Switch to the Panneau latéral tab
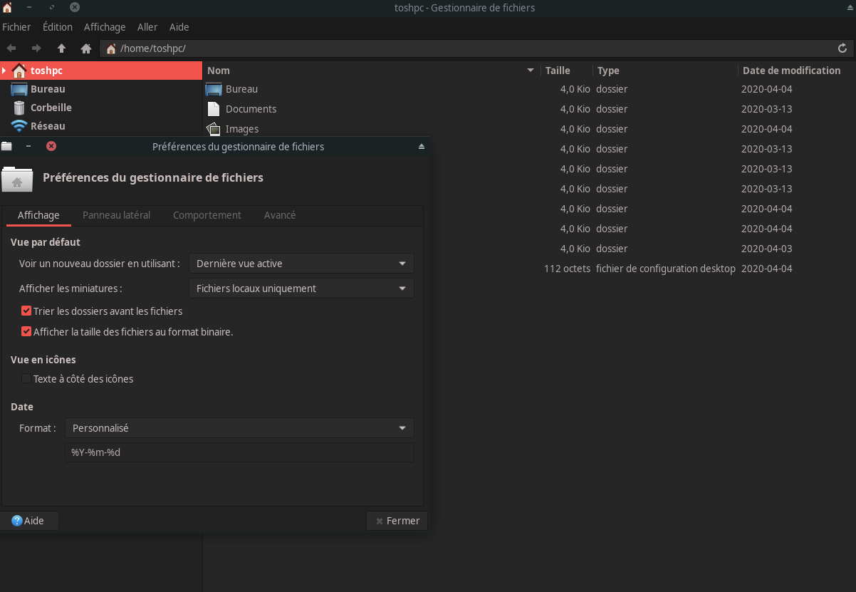Screen dimensions: 856x592 tap(116, 215)
